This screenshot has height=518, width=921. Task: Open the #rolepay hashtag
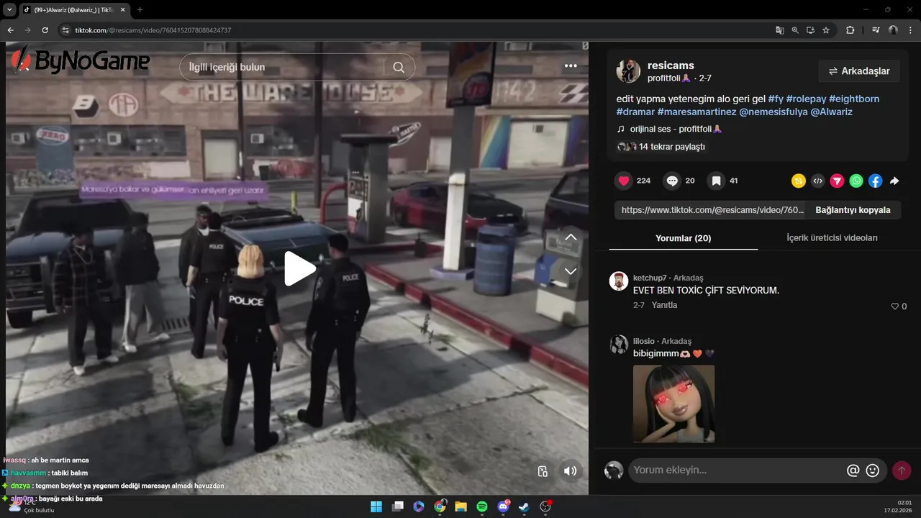click(x=806, y=99)
